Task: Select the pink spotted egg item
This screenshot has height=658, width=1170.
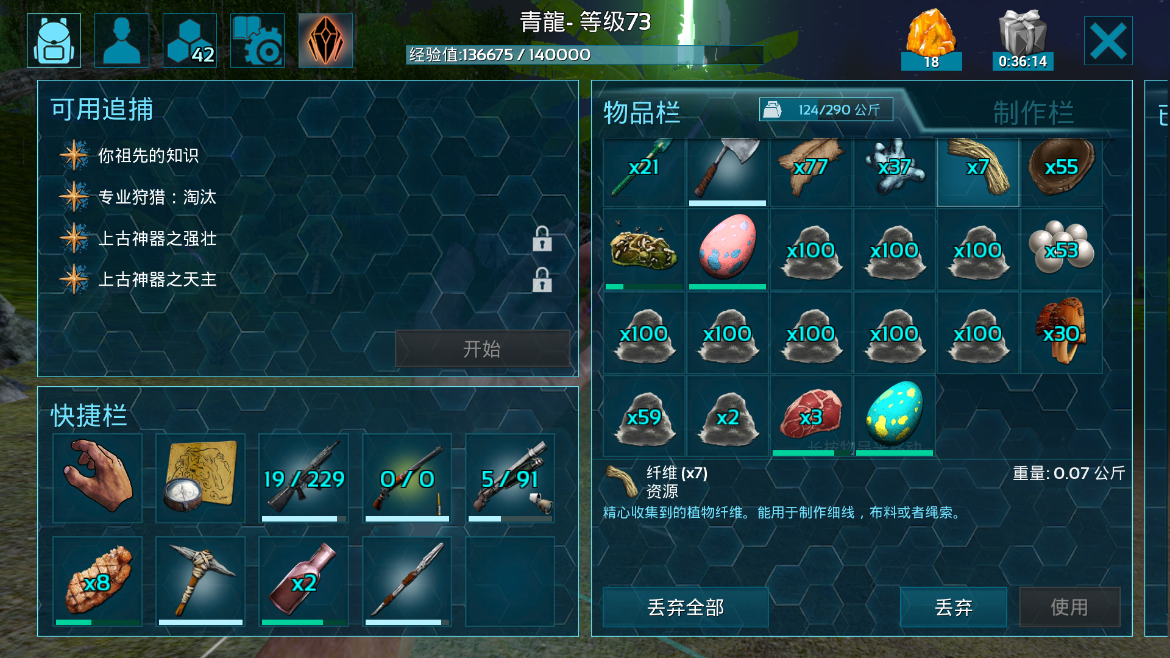Action: 728,250
